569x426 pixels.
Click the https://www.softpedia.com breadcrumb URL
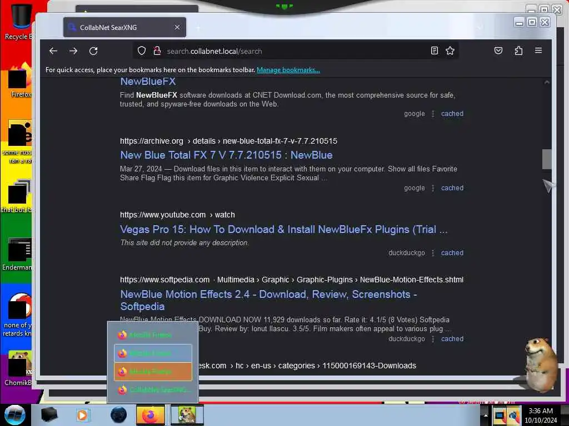pos(292,280)
